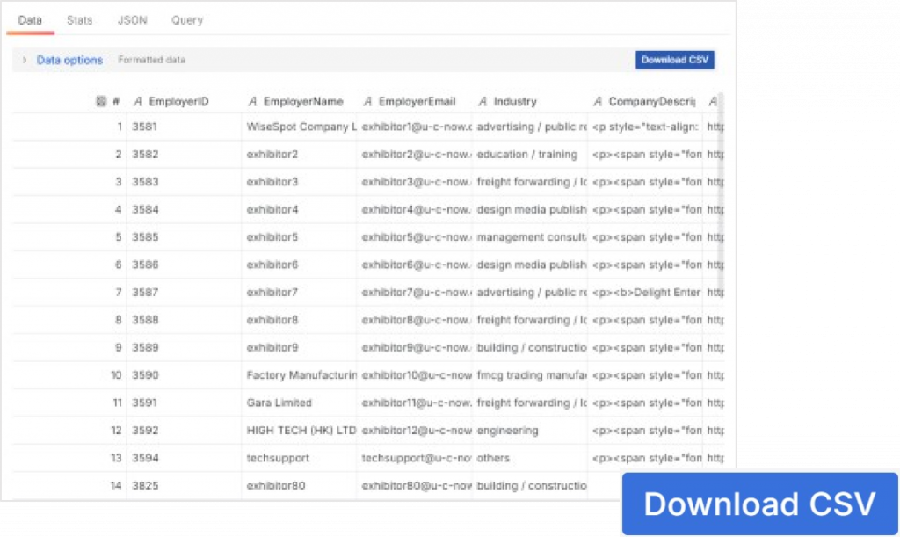Go to the Query tab
The height and width of the screenshot is (537, 900).
pyautogui.click(x=186, y=20)
